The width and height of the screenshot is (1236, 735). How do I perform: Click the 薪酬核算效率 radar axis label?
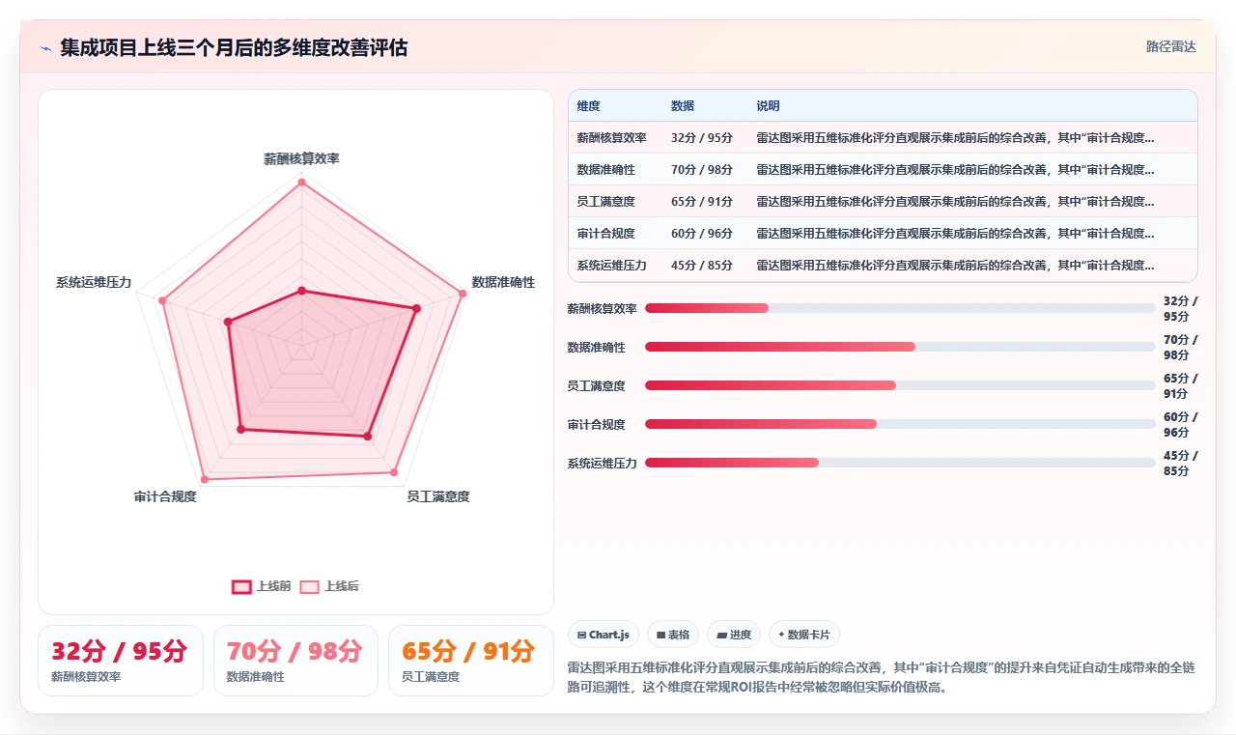tap(301, 158)
